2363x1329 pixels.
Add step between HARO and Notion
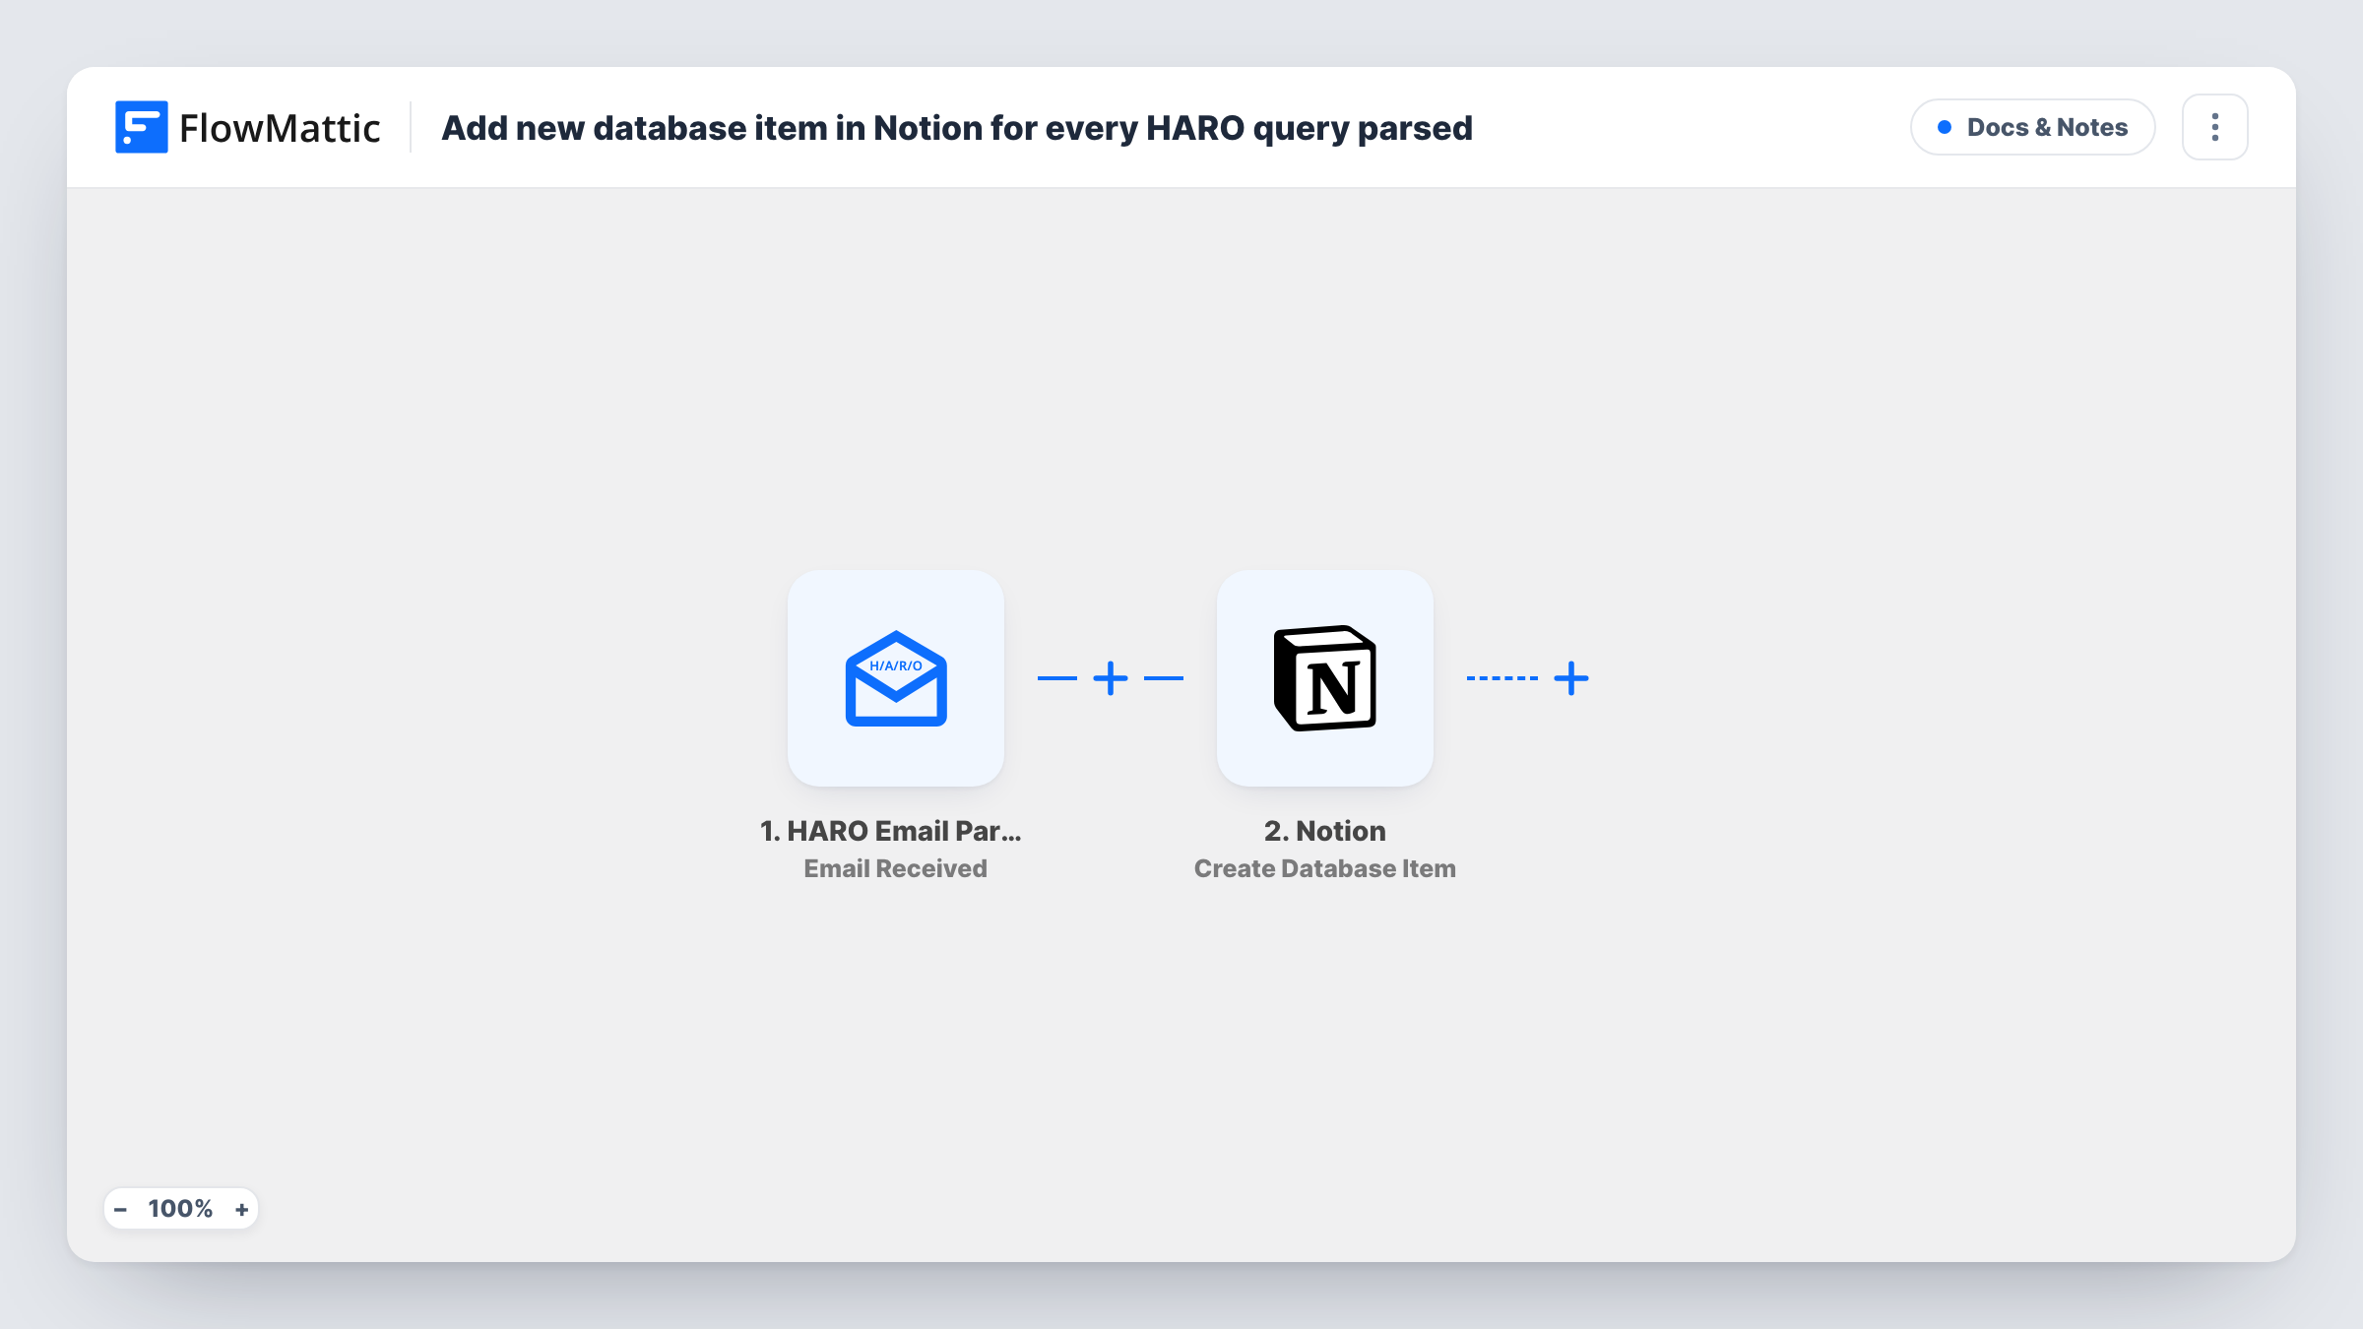point(1111,678)
